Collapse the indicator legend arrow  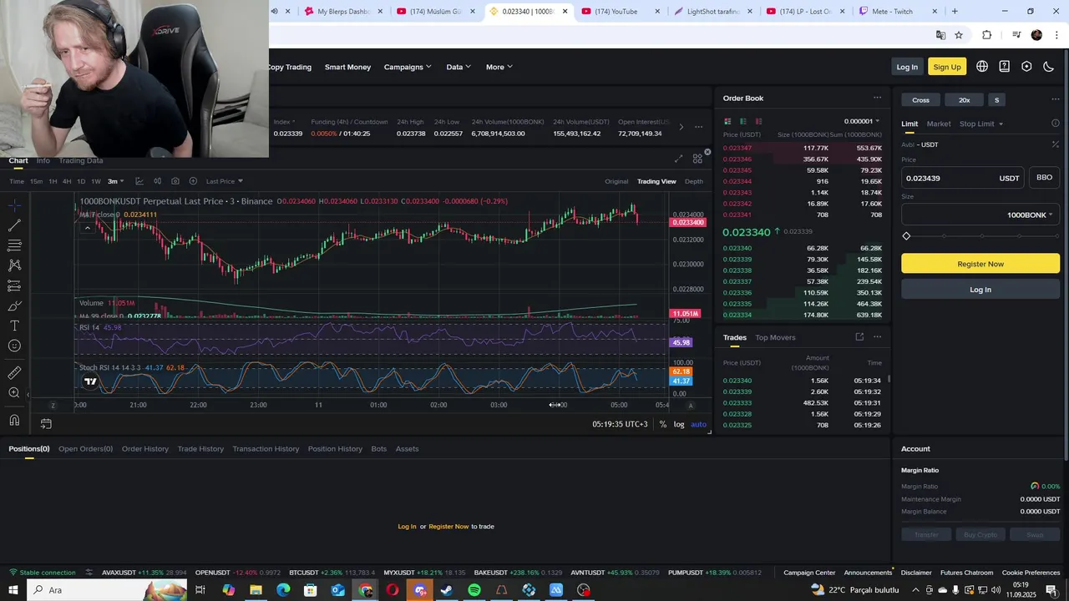[87, 228]
